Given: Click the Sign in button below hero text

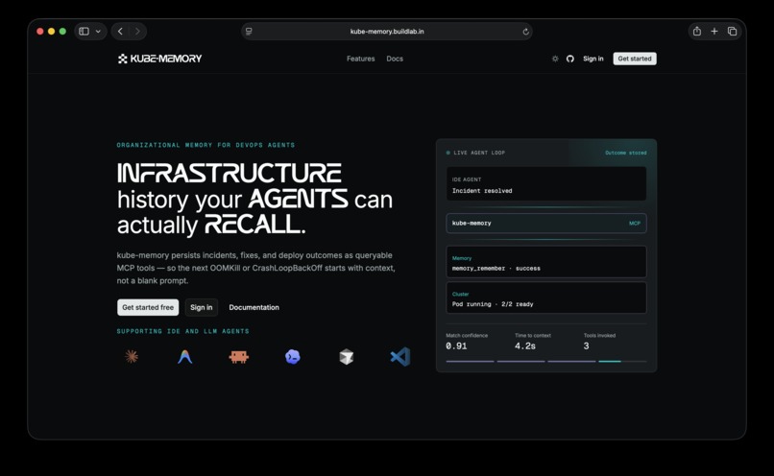Looking at the screenshot, I should pyautogui.click(x=202, y=307).
